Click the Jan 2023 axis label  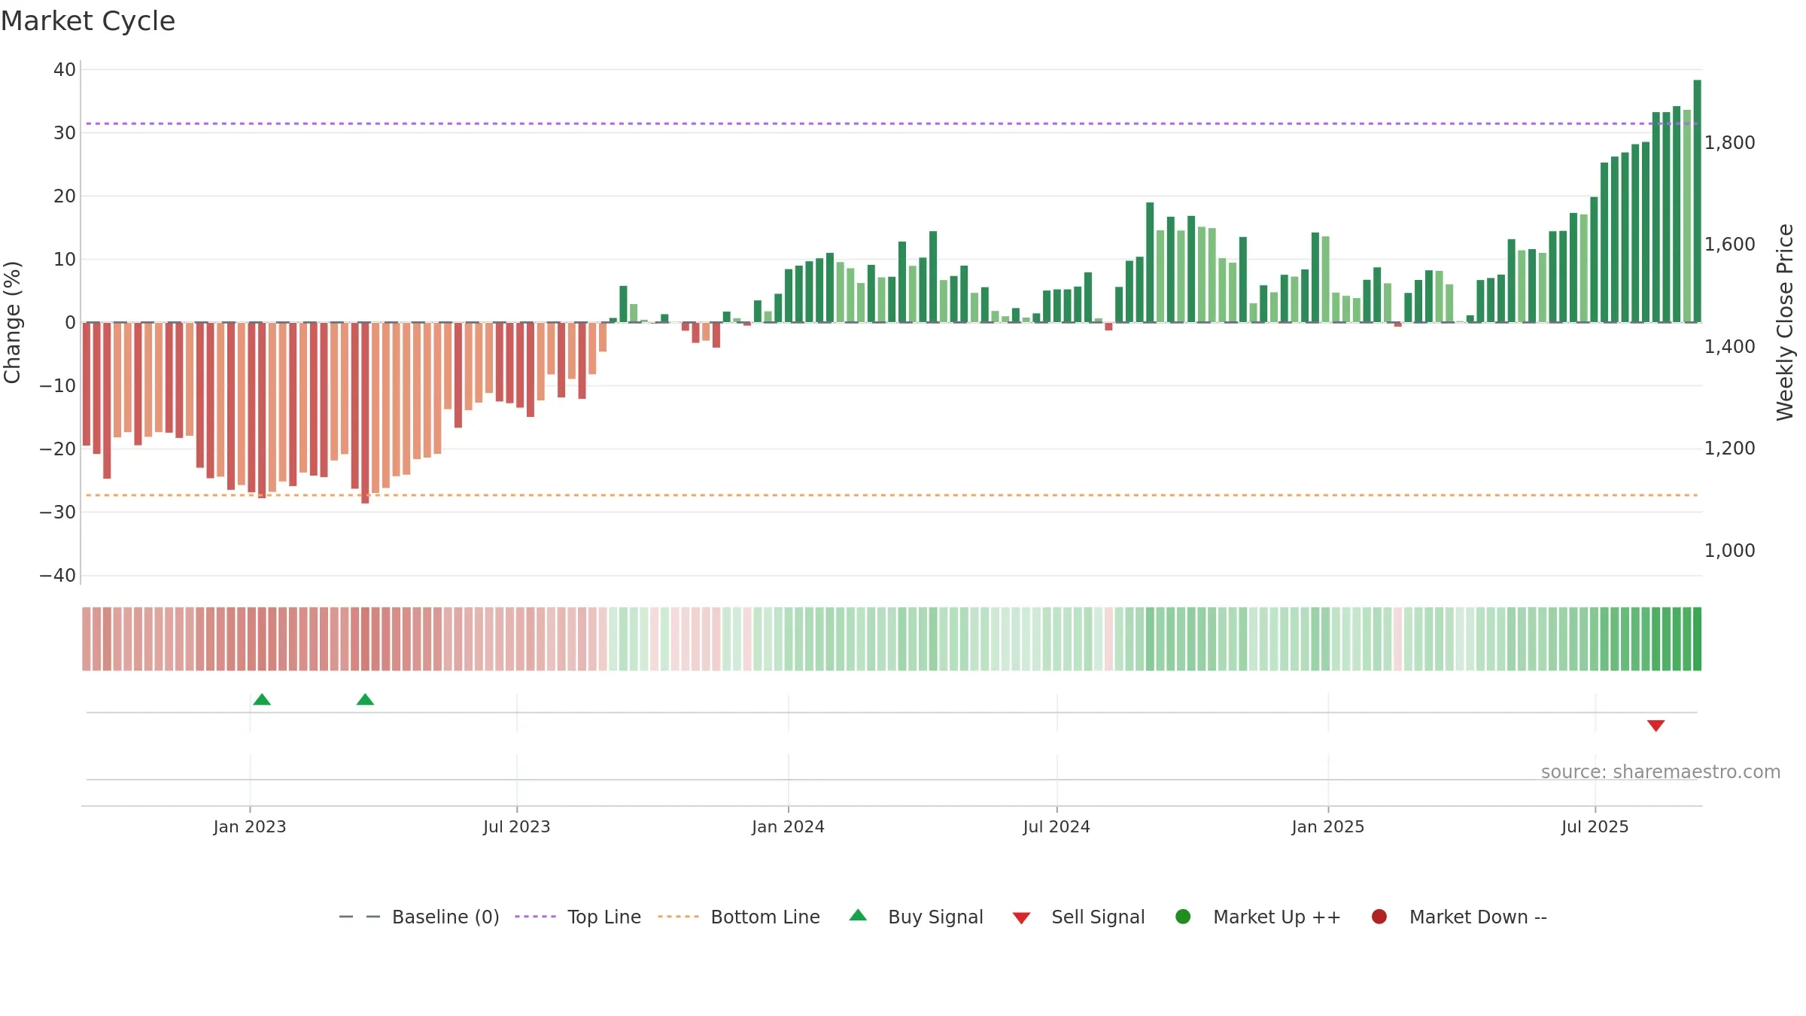[x=250, y=826]
